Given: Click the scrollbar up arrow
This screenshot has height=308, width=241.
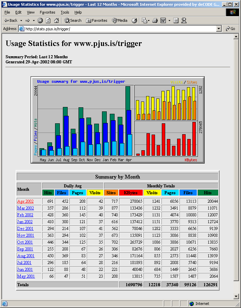Looking at the screenshot, I should 236,36.
